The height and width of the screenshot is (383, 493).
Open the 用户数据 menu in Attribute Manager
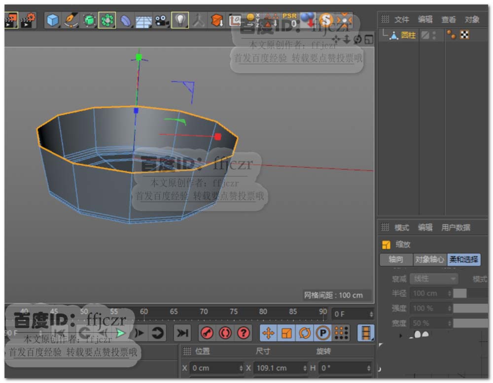[x=456, y=227]
